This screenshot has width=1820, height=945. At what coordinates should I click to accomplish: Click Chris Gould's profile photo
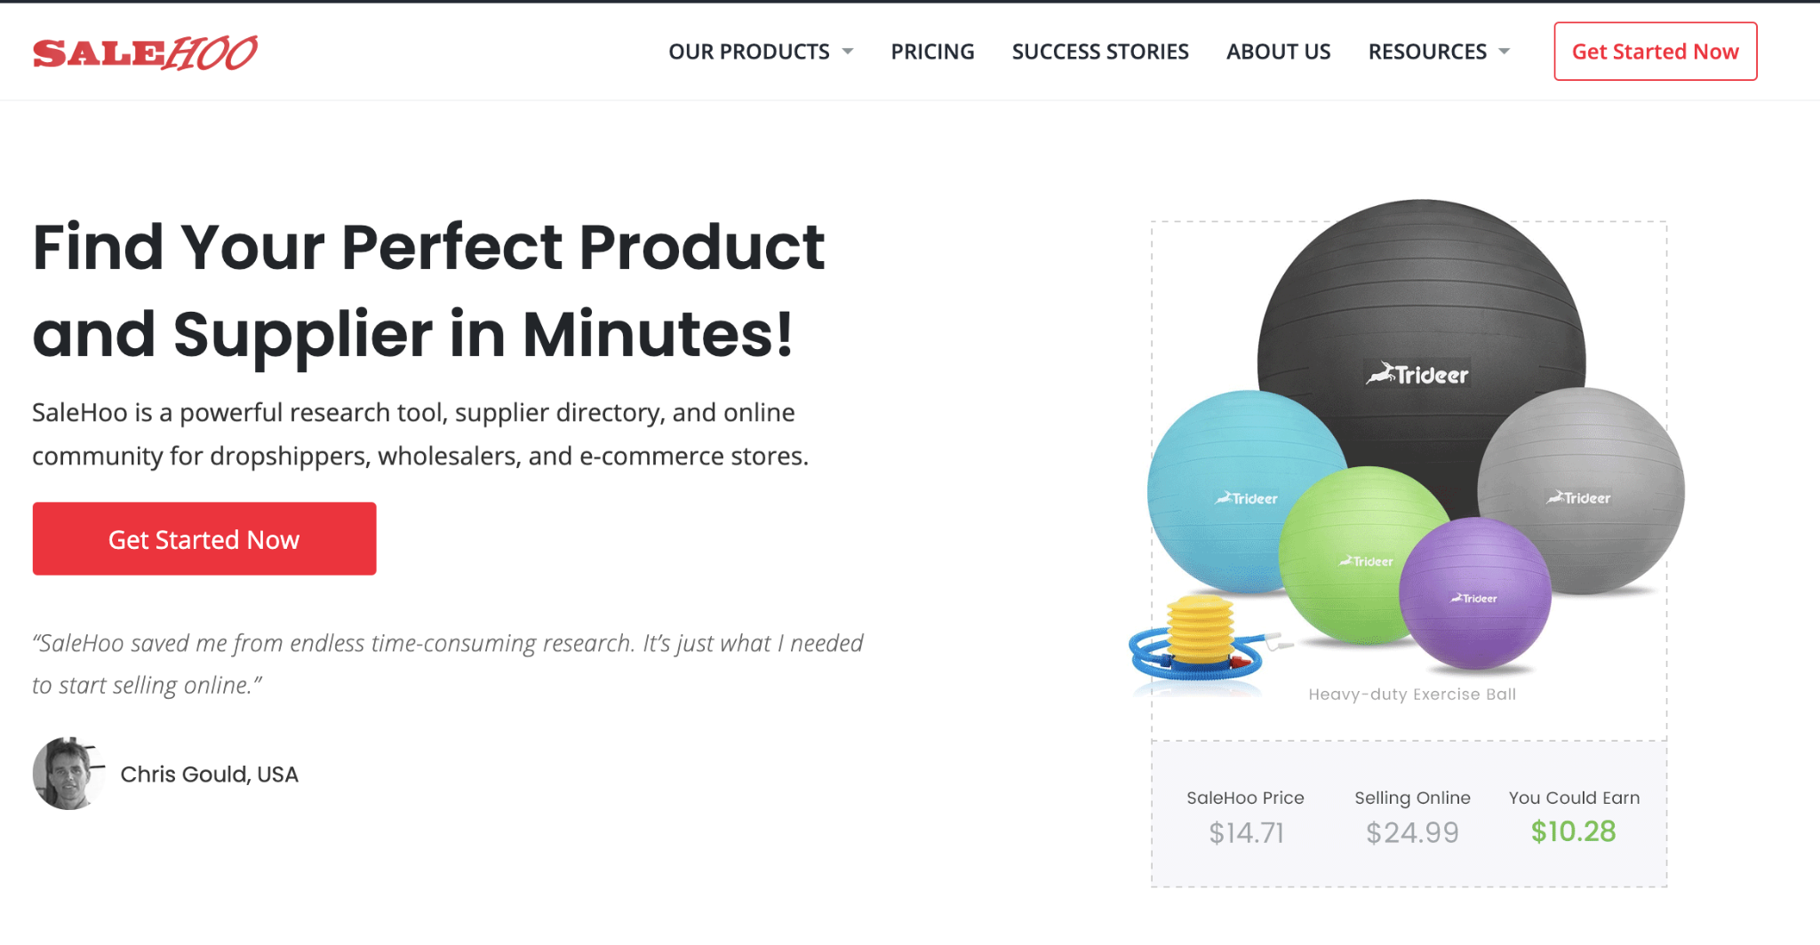pyautogui.click(x=68, y=774)
